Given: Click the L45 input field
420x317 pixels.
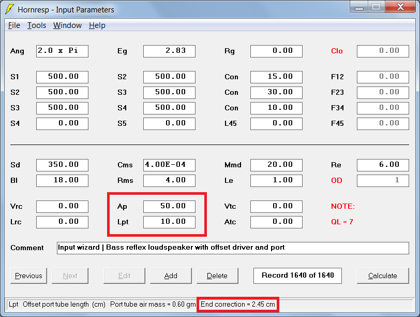Looking at the screenshot, I should pos(276,124).
